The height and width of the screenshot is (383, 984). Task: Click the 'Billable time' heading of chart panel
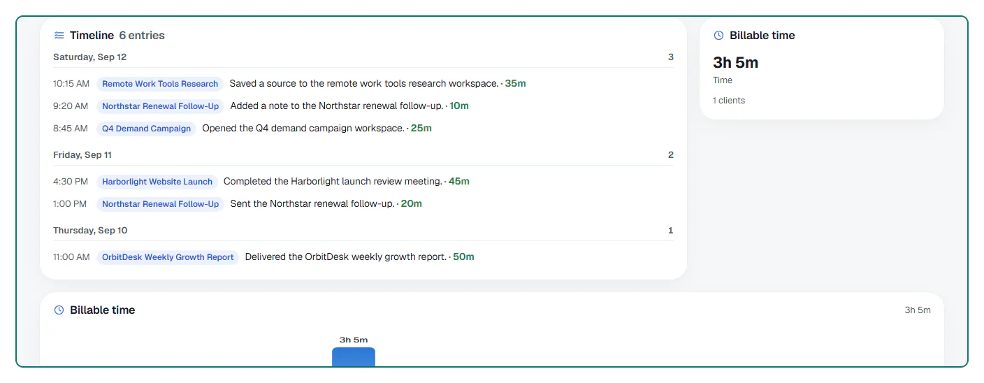coord(103,310)
